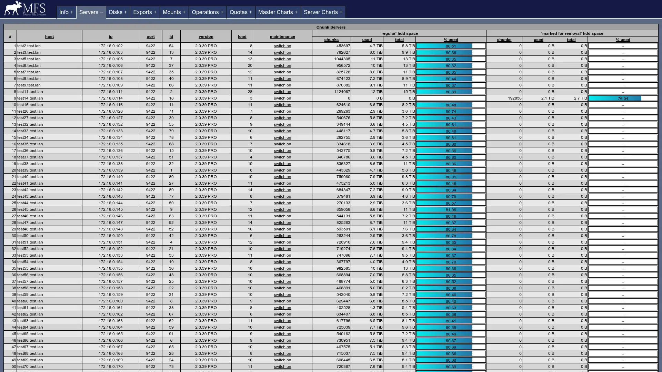Open the Quotas tab

tap(241, 12)
